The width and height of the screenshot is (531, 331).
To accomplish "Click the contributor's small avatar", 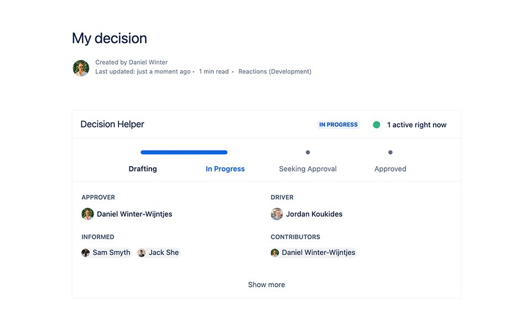I will point(275,253).
